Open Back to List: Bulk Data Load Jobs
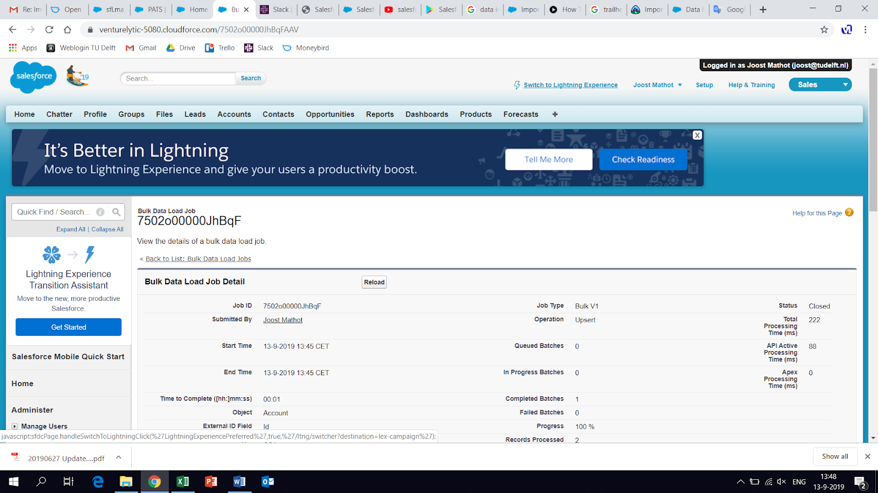Image resolution: width=878 pixels, height=493 pixels. click(198, 259)
